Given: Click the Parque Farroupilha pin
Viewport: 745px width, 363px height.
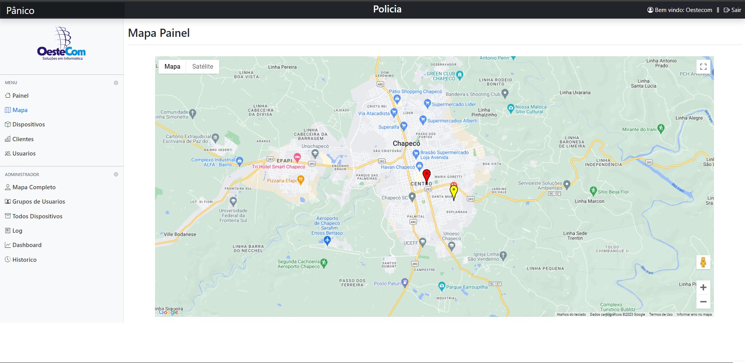Looking at the screenshot, I should tap(441, 287).
